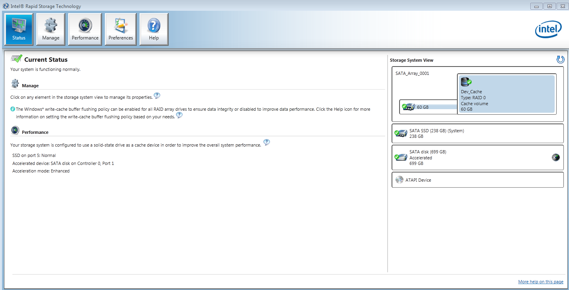Select the 60 GB array disk icon
Screen dimensions: 569x290
click(x=408, y=107)
